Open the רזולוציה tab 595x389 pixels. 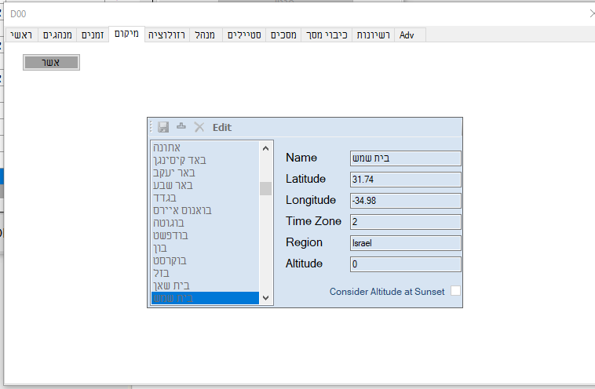(x=166, y=35)
